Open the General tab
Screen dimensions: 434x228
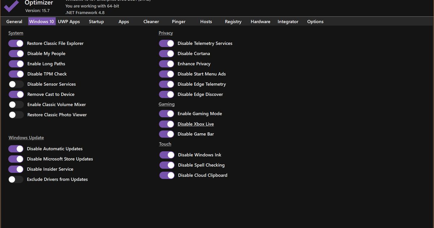[14, 22]
